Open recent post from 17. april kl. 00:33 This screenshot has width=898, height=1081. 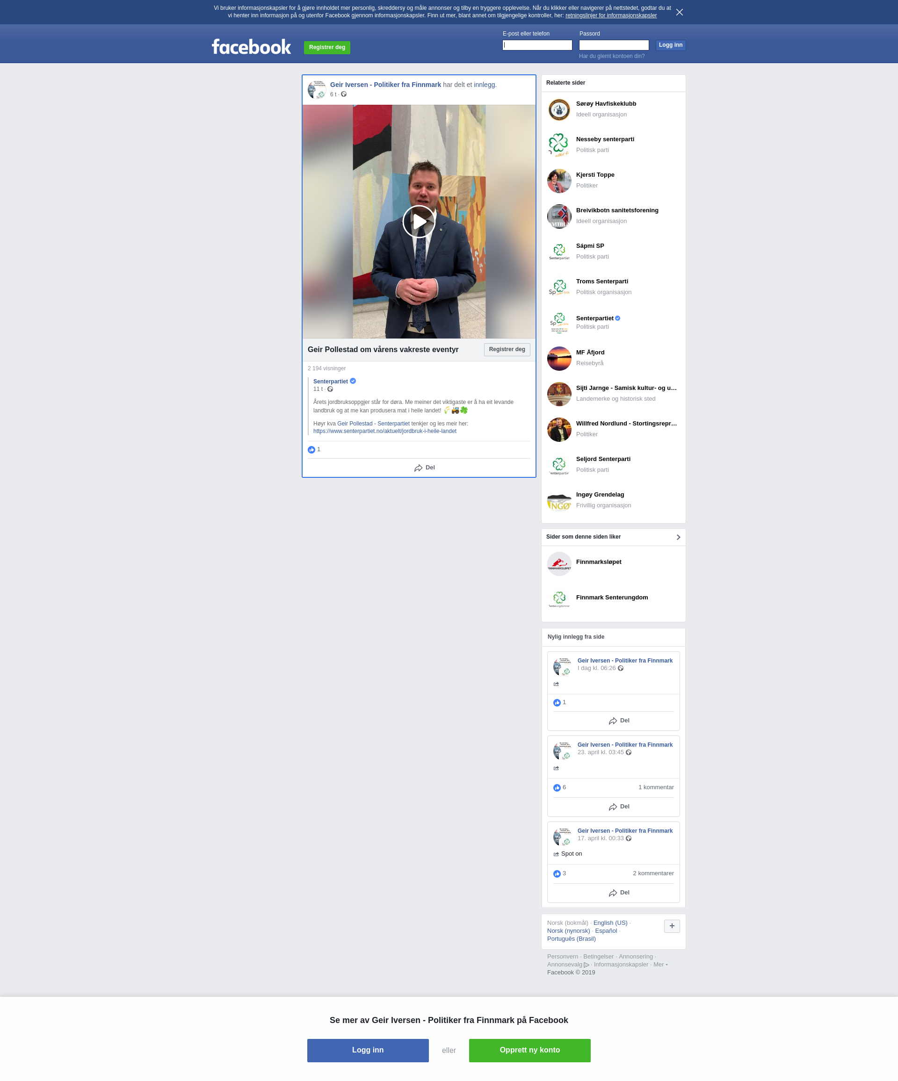click(601, 838)
